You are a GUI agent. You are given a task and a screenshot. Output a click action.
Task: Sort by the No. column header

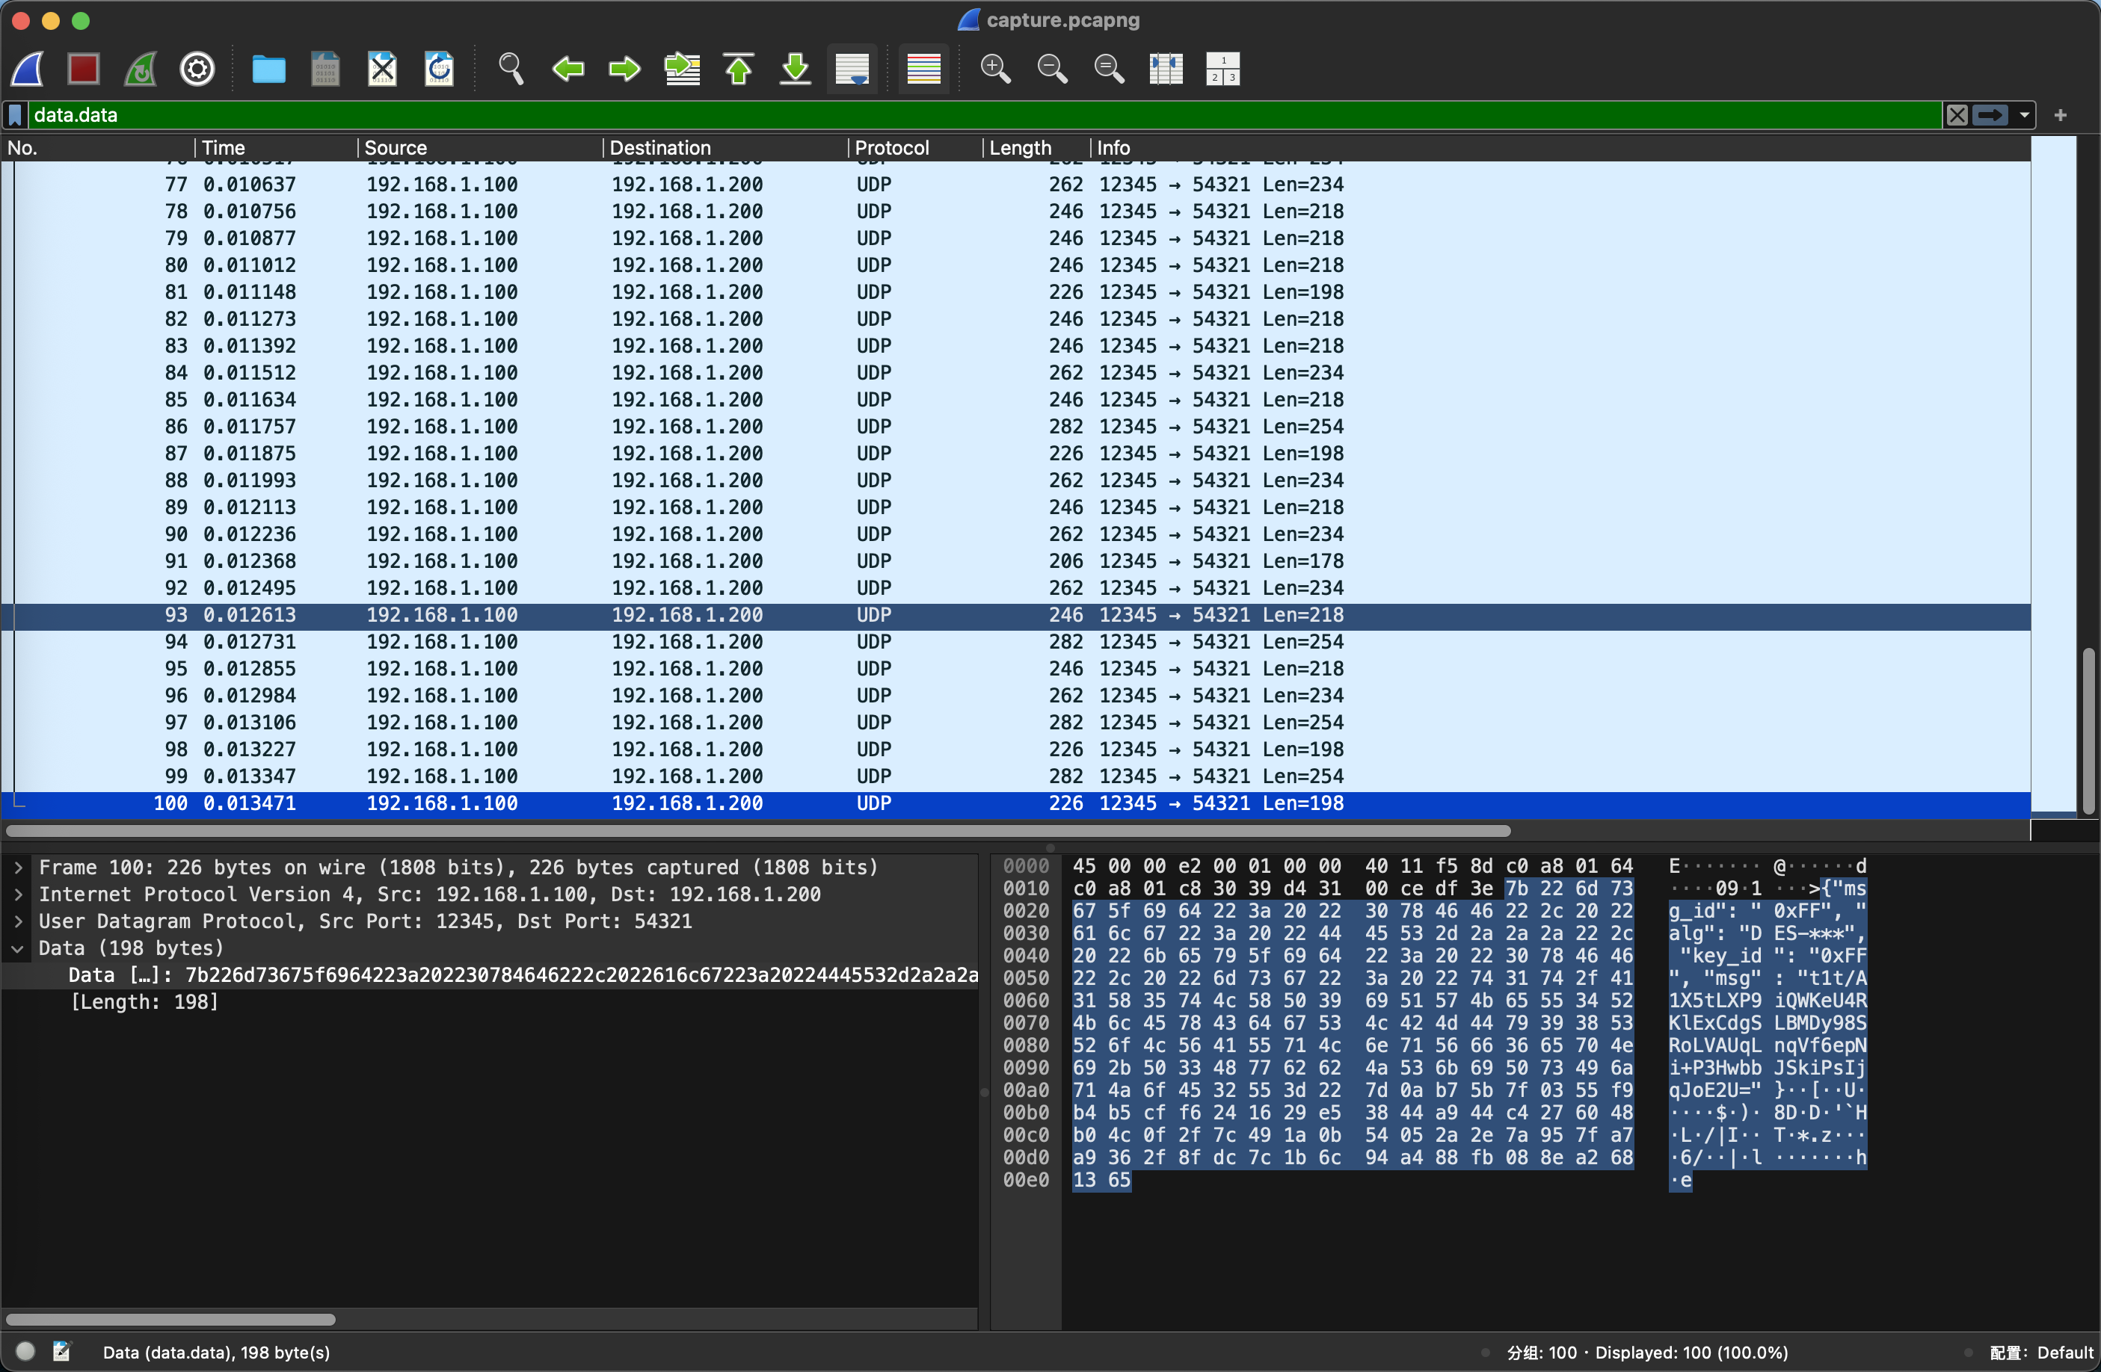(97, 147)
